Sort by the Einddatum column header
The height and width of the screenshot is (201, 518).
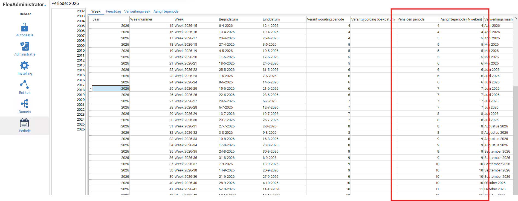click(x=284, y=19)
